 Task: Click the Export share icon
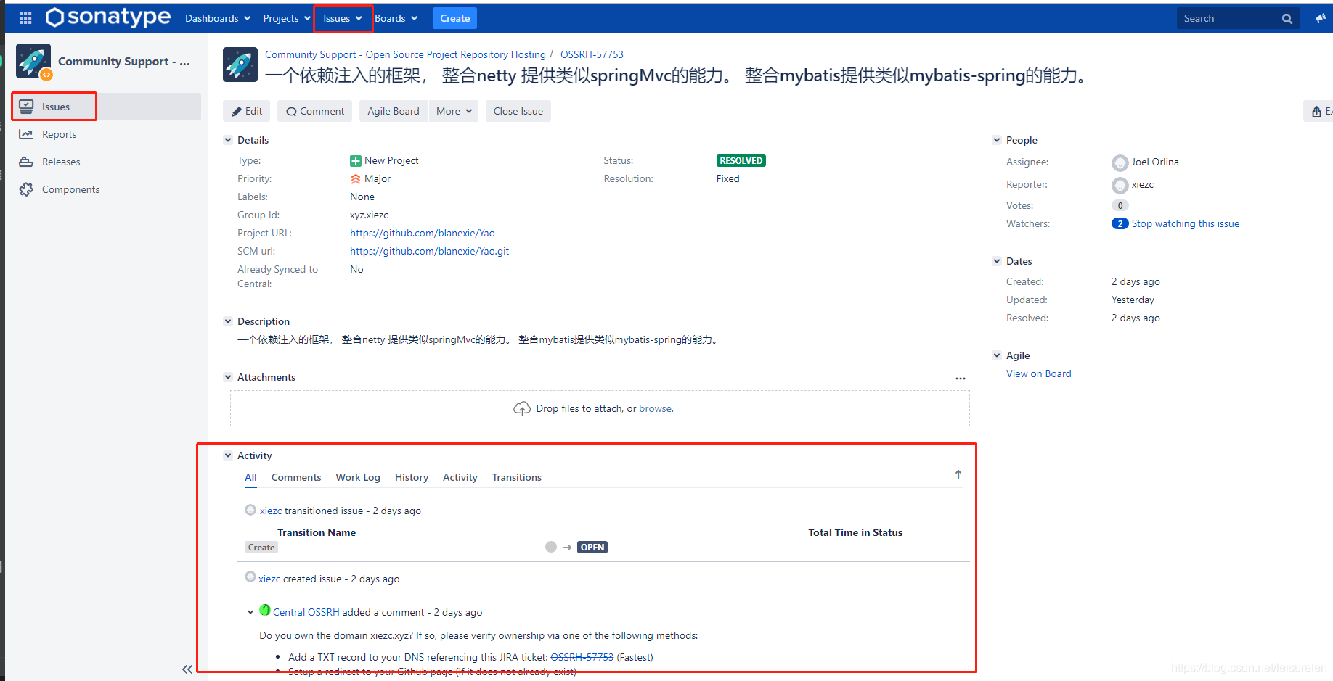1318,111
